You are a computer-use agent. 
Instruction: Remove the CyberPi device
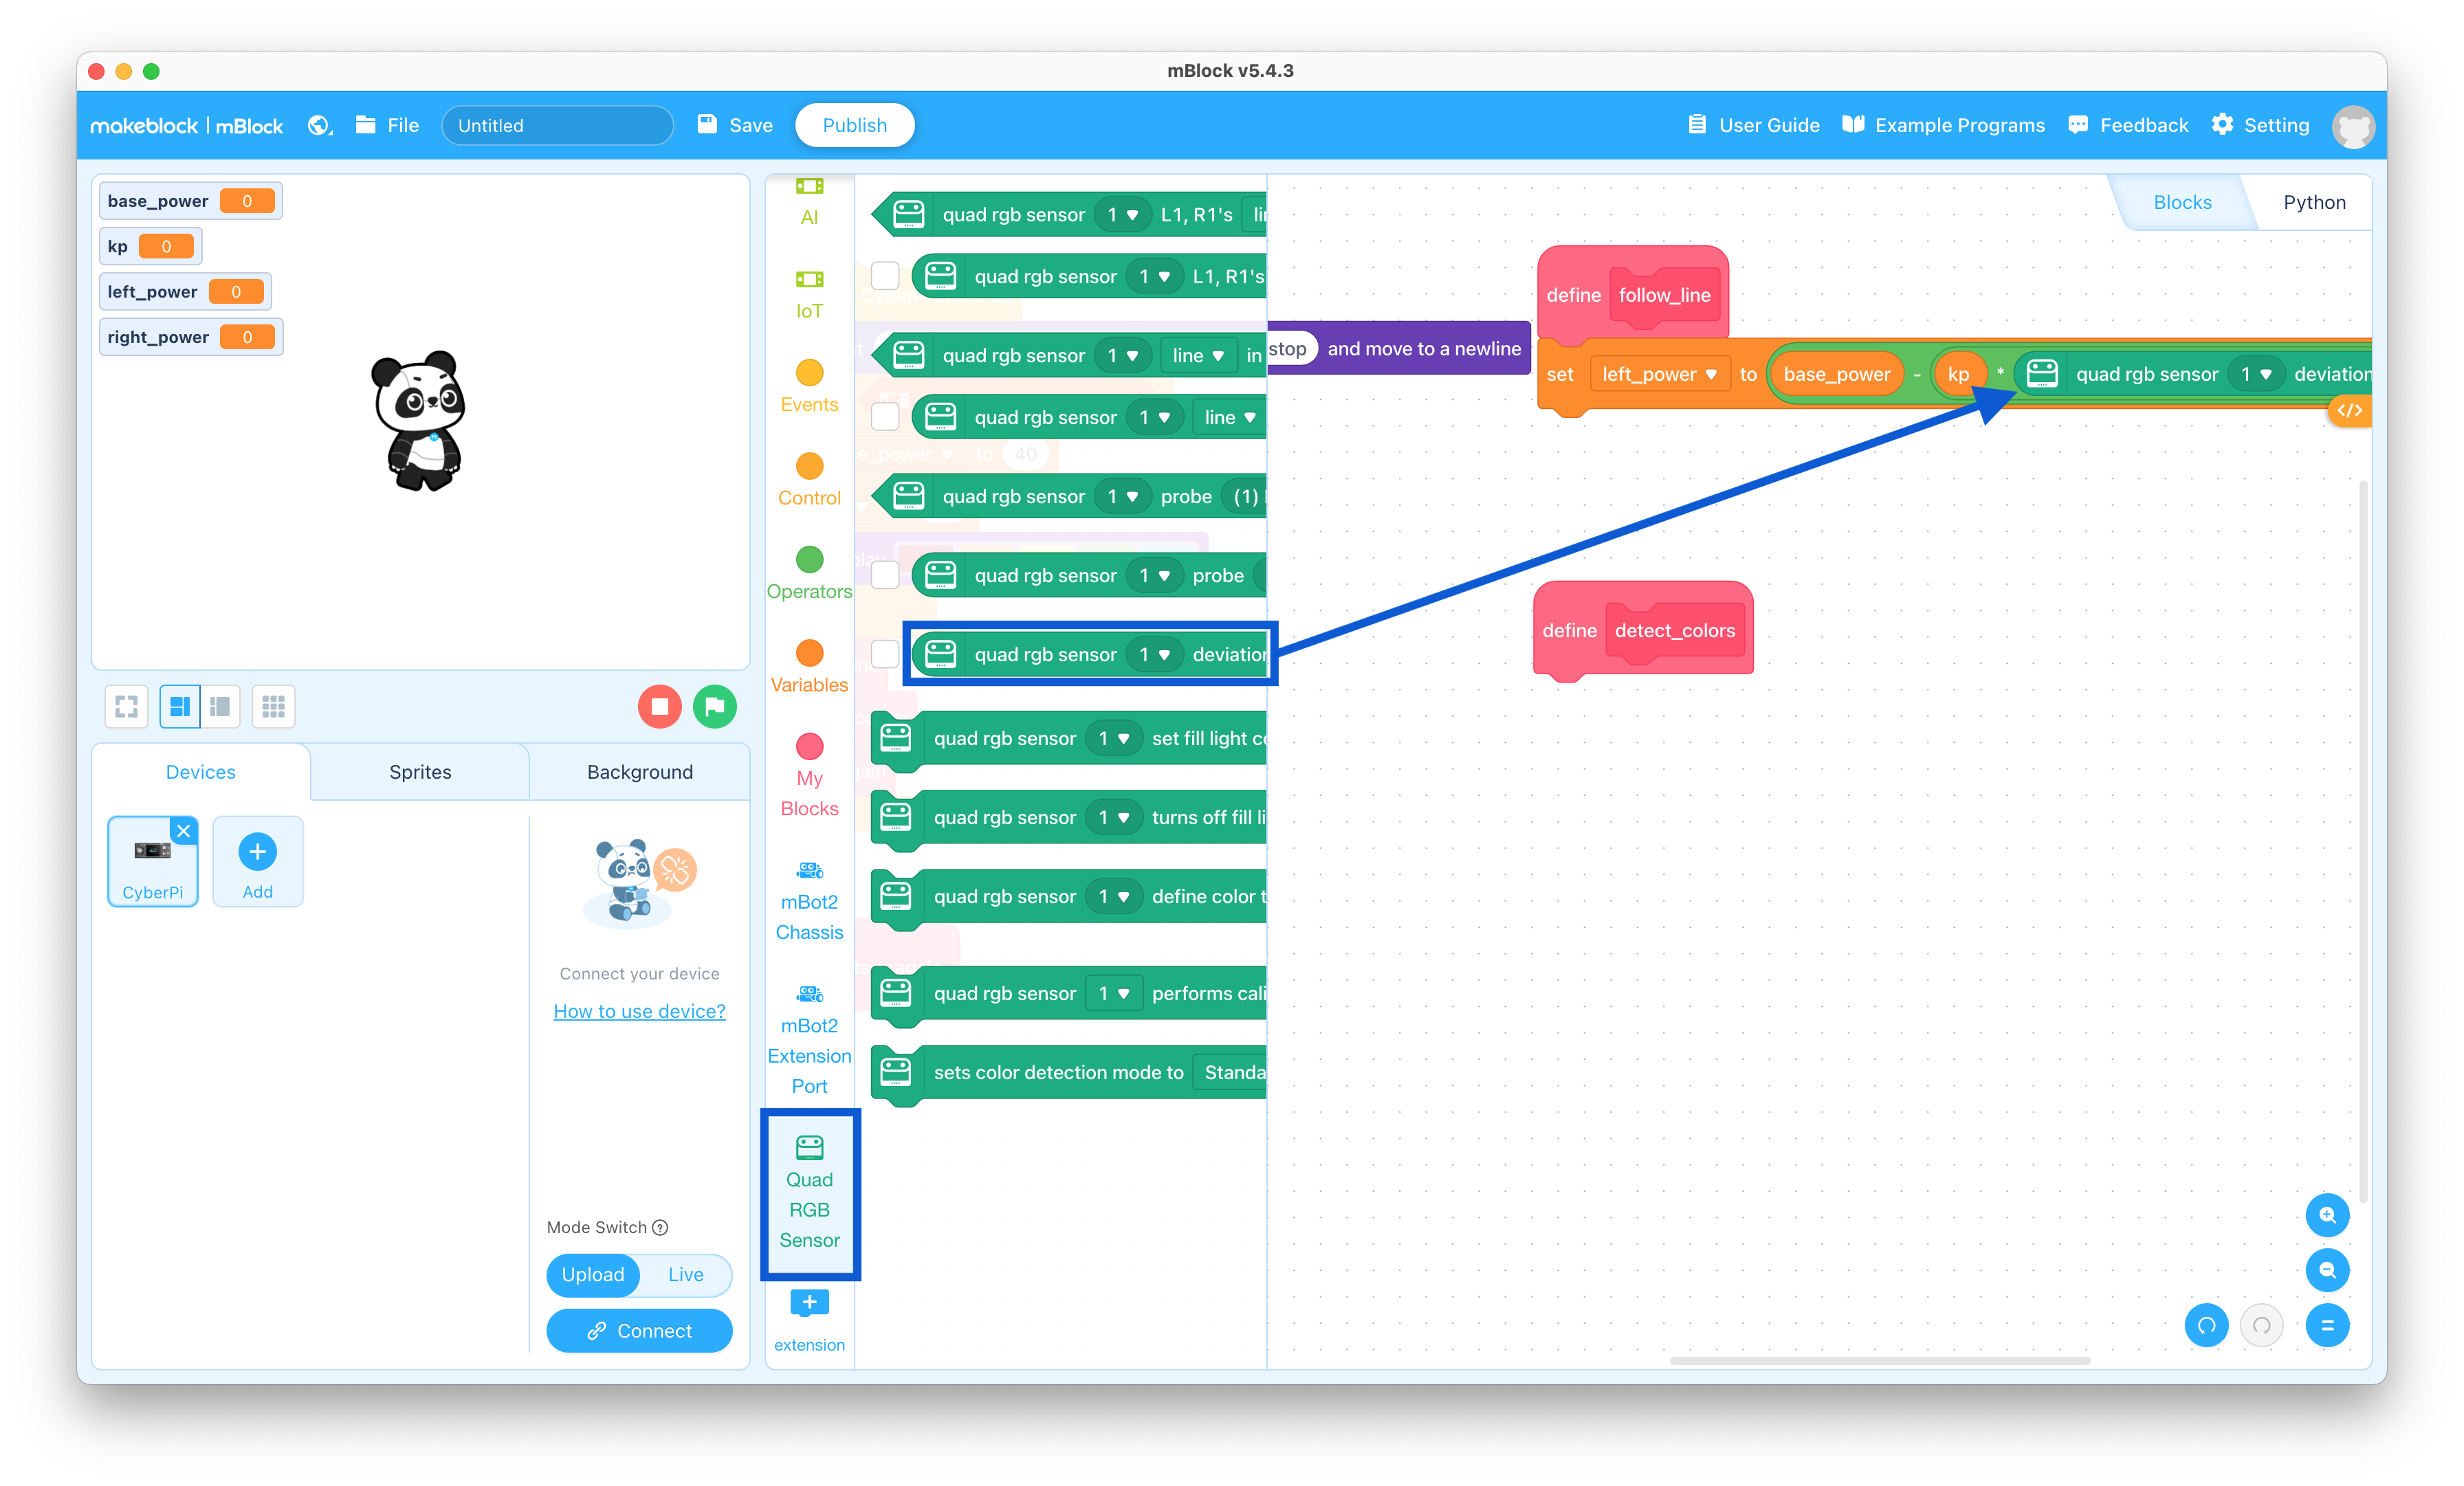(184, 831)
